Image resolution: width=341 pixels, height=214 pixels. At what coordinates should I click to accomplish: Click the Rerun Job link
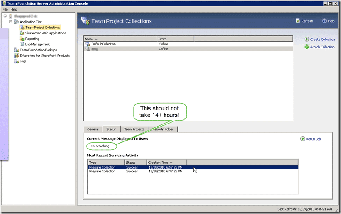click(x=313, y=139)
